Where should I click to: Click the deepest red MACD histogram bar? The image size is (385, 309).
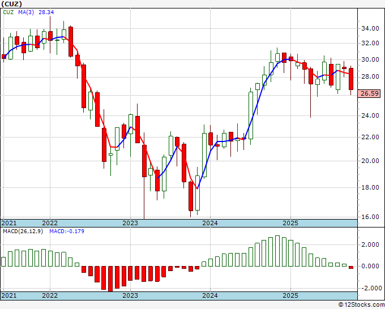pyautogui.click(x=110, y=279)
